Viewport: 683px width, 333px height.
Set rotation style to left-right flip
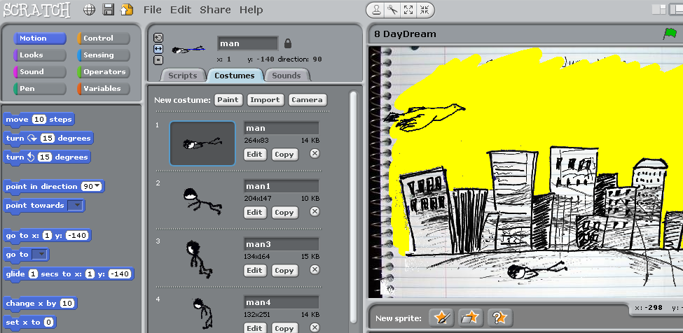[x=158, y=49]
